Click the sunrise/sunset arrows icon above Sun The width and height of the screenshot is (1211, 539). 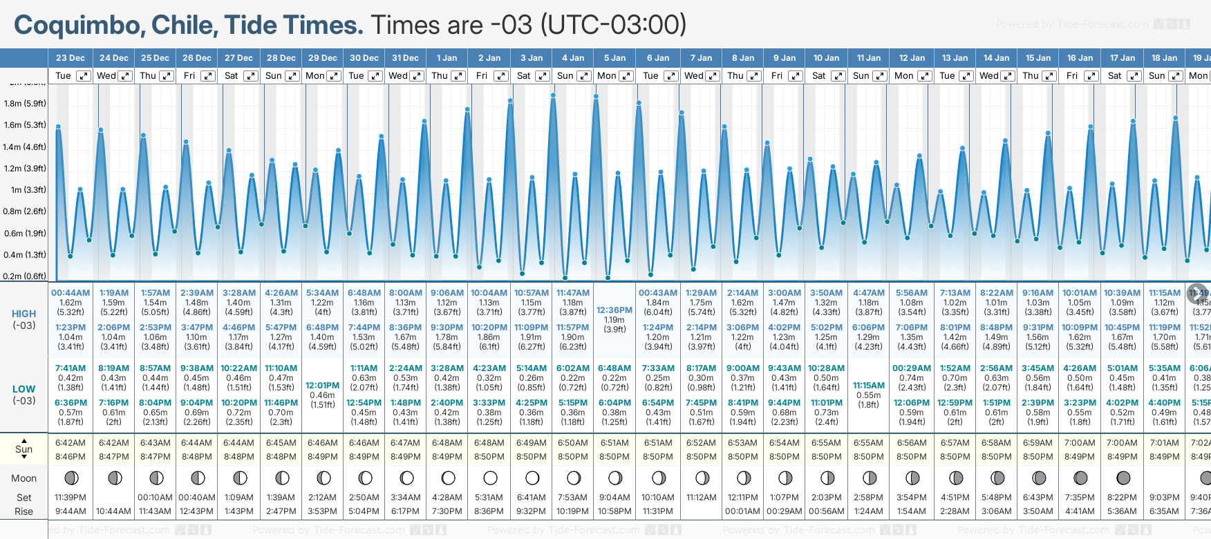24,448
